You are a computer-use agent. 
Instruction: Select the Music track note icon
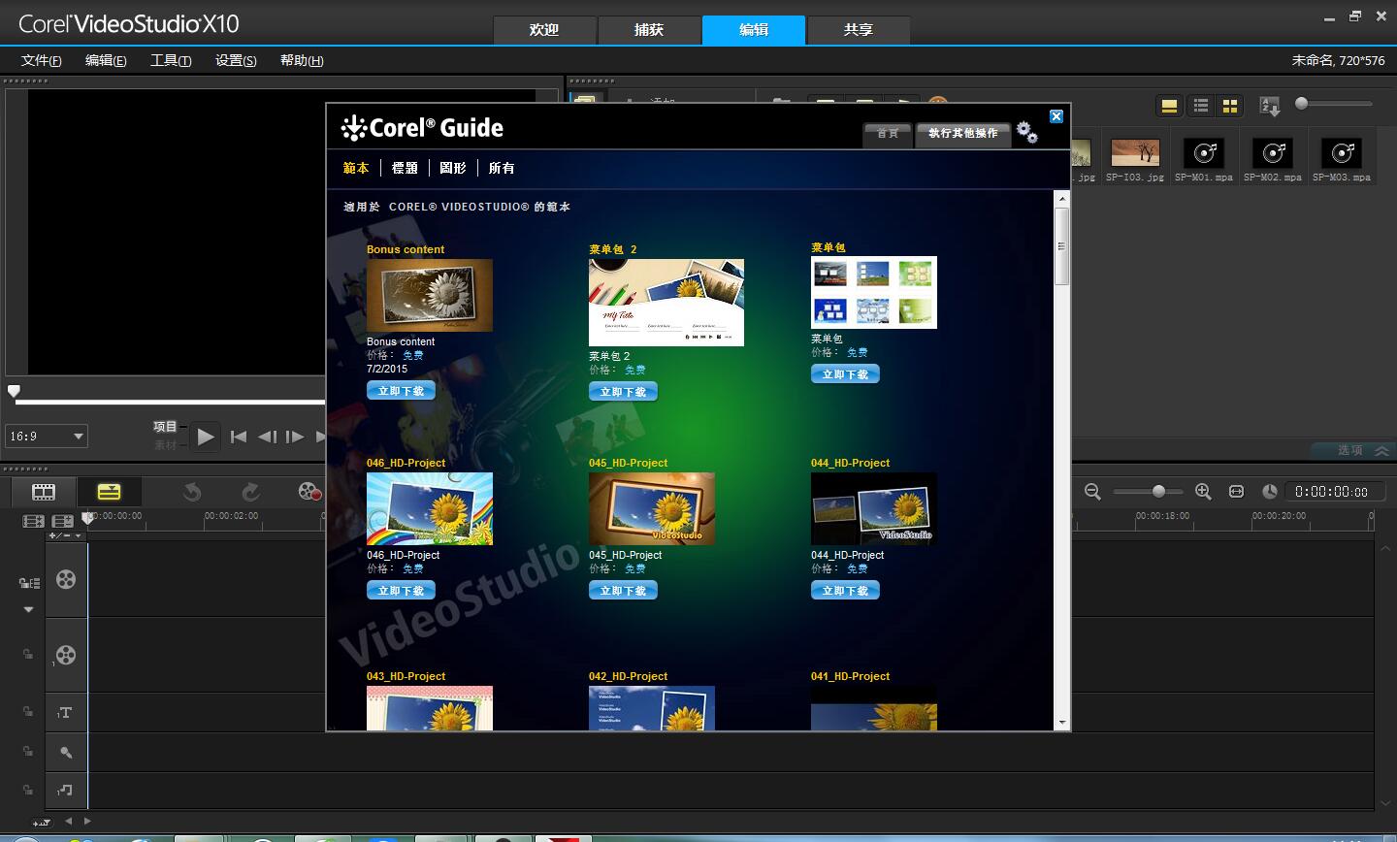click(65, 791)
